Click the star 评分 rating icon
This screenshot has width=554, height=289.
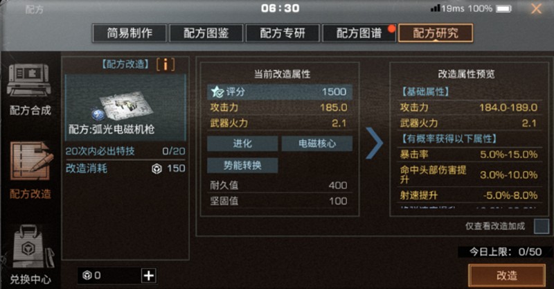(x=217, y=92)
